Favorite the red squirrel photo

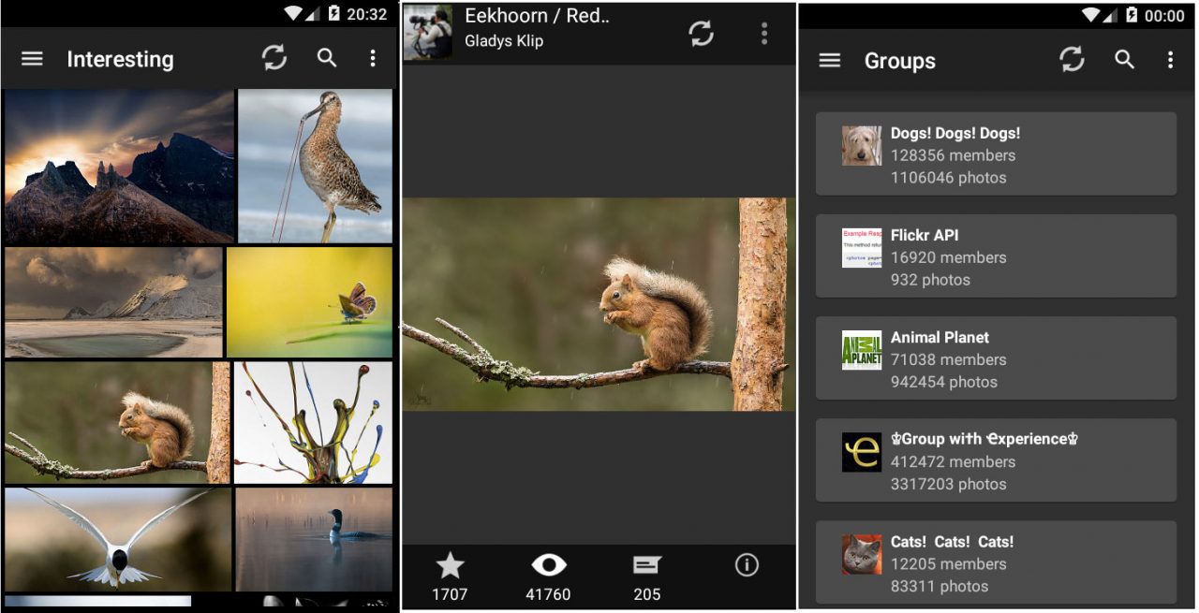450,564
